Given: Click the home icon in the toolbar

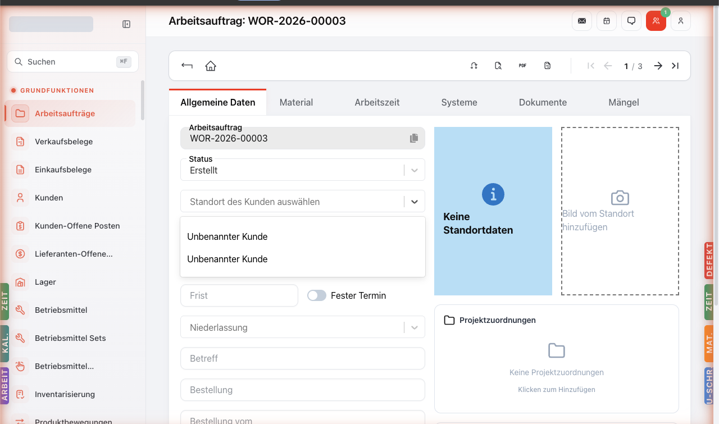Looking at the screenshot, I should [211, 66].
